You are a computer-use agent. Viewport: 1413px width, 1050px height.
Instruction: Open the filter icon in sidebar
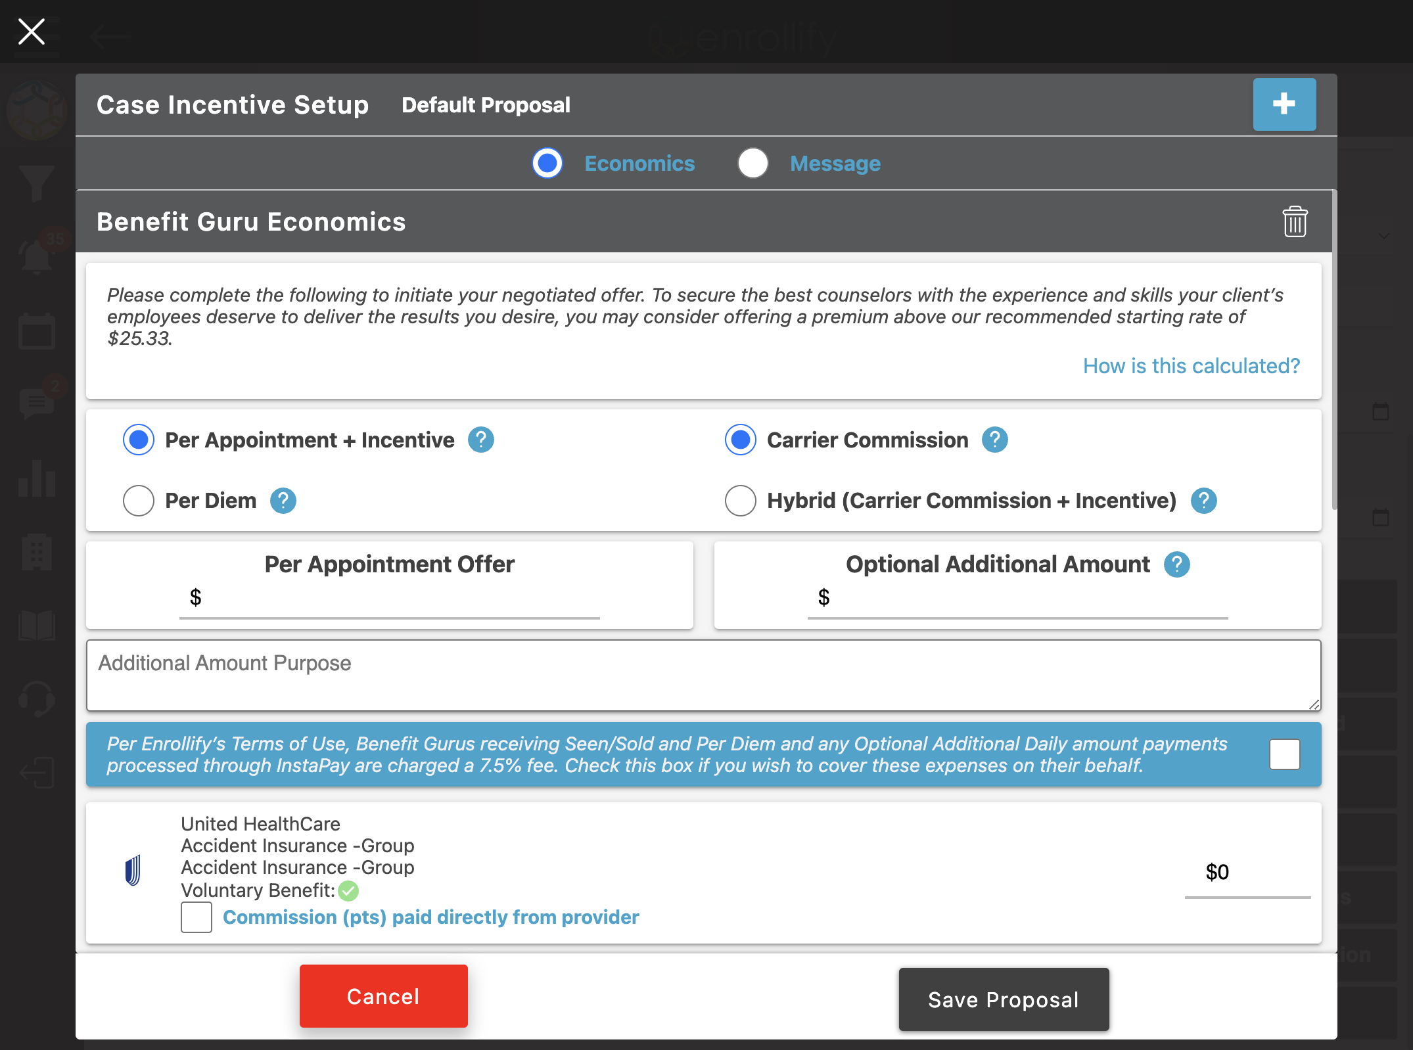coord(37,183)
